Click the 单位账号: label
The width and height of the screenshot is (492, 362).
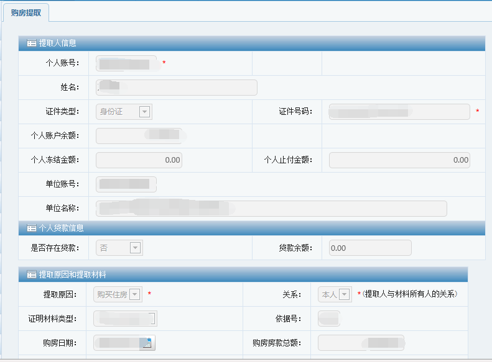tap(62, 184)
